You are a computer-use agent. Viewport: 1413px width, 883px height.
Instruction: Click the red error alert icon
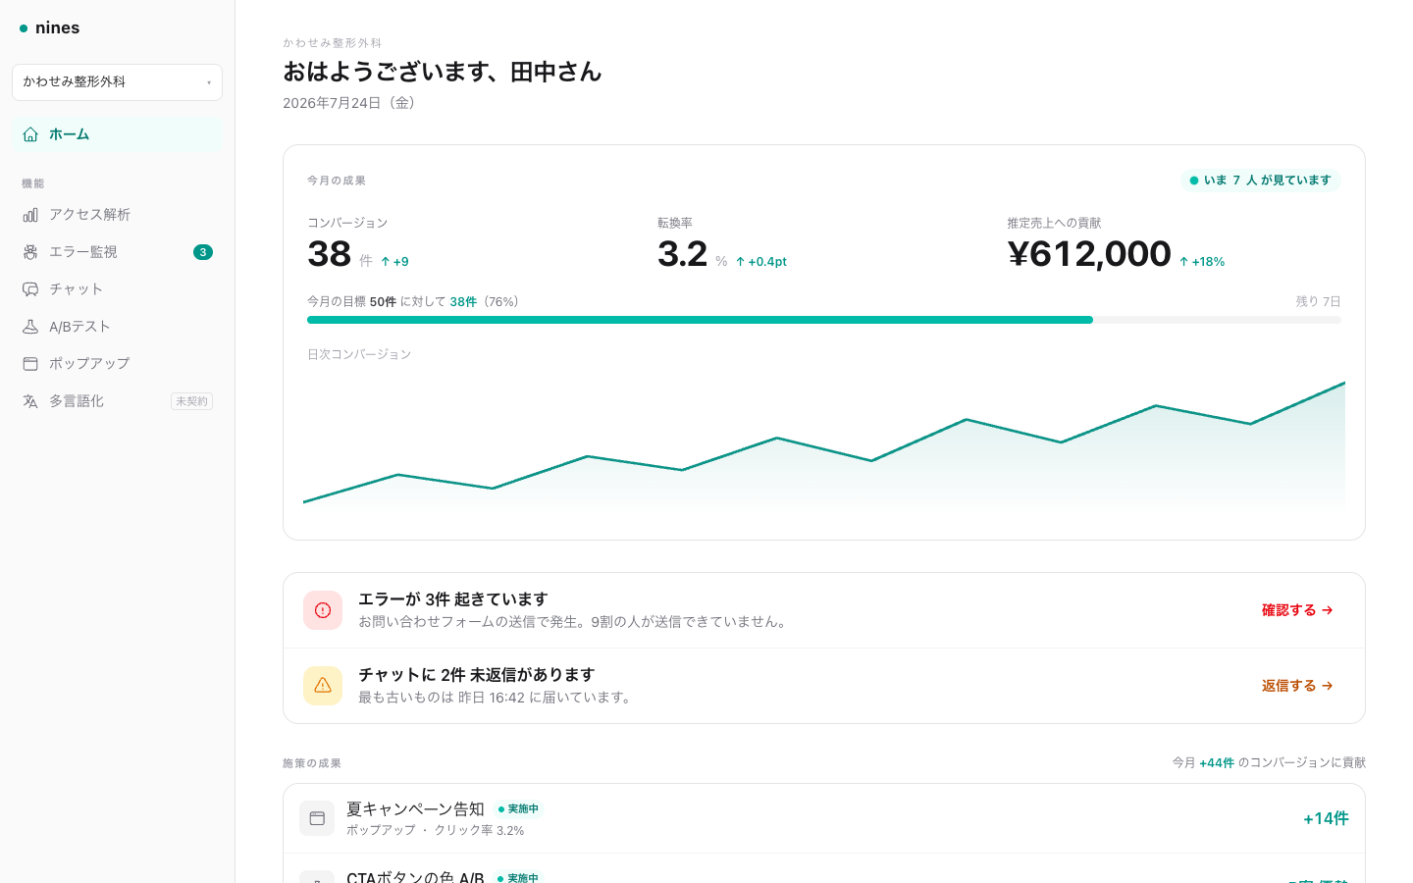[x=323, y=610]
